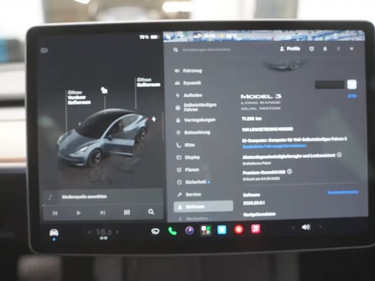Image resolution: width=375 pixels, height=281 pixels.
Task: Tap the Bluetooth icon in header
Action: [338, 49]
